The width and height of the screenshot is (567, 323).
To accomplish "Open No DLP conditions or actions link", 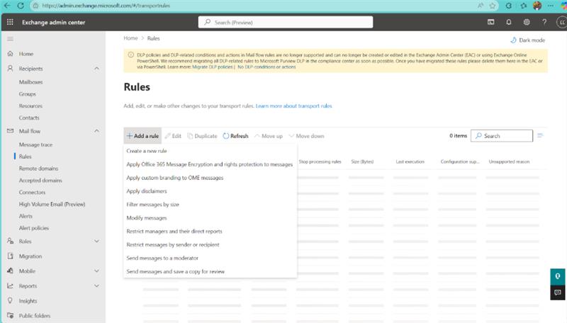I will coord(266,67).
